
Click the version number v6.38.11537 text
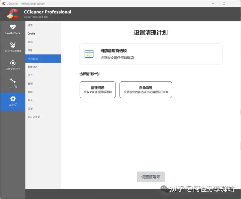[x=36, y=17]
